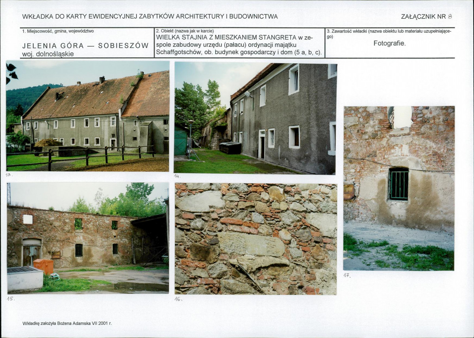Click photo 13 of the stable building with red roof

(x=88, y=116)
